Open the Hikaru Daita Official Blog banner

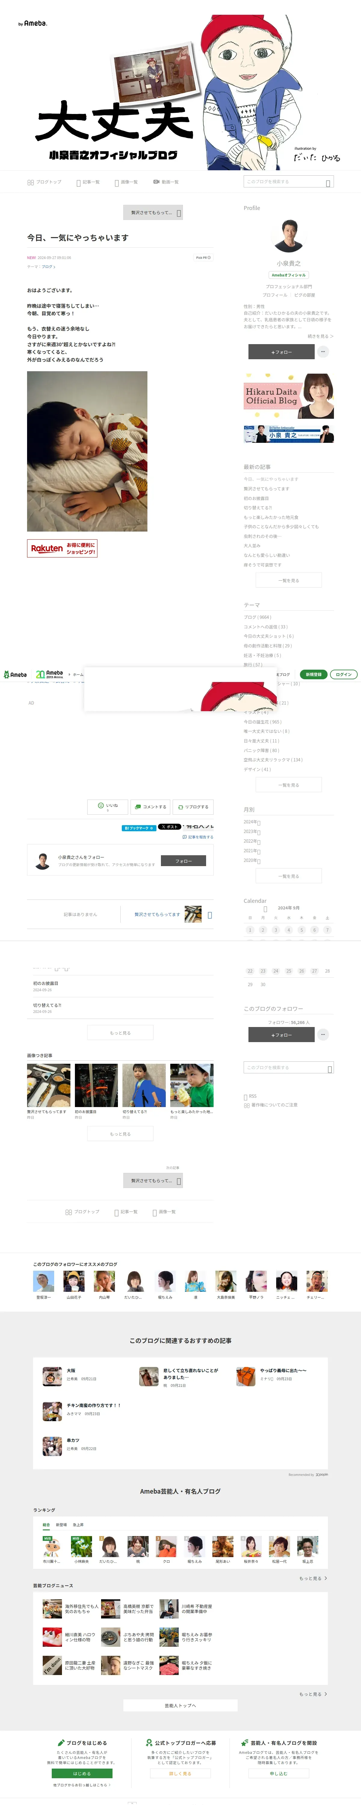click(288, 396)
